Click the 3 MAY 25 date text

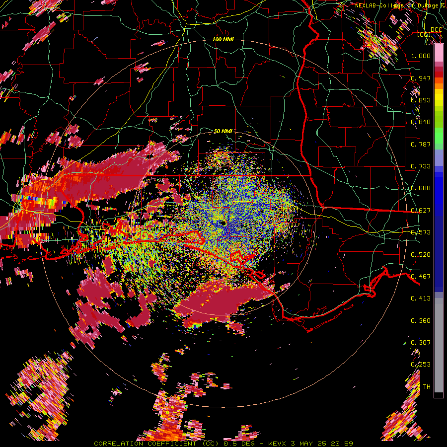tap(309, 444)
